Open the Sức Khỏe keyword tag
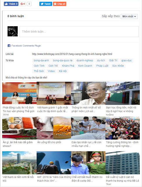This screenshot has height=187, width=142. [x=118, y=66]
